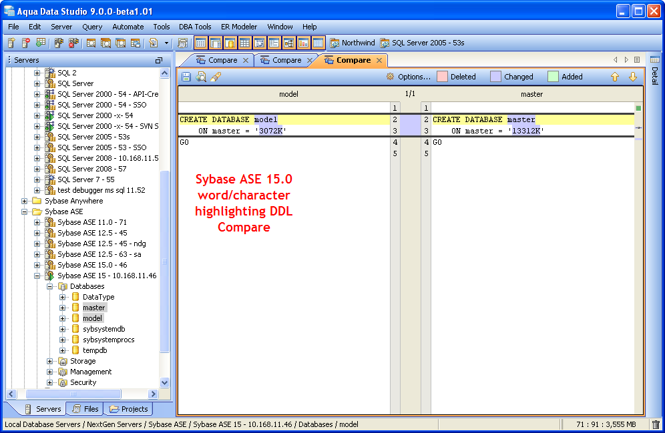The width and height of the screenshot is (665, 433).
Task: Click the DataType database cylinder icon
Action: click(x=75, y=297)
